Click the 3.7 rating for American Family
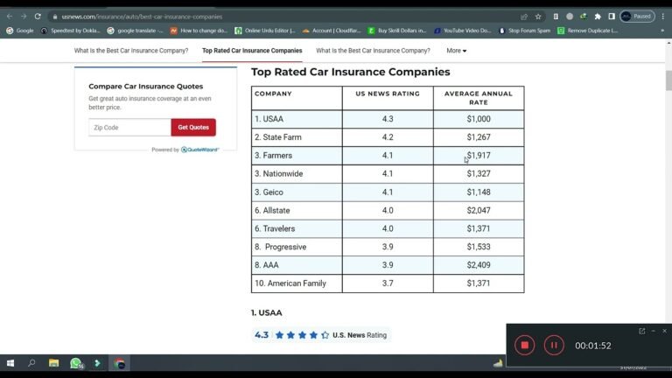The width and height of the screenshot is (672, 378). (388, 283)
